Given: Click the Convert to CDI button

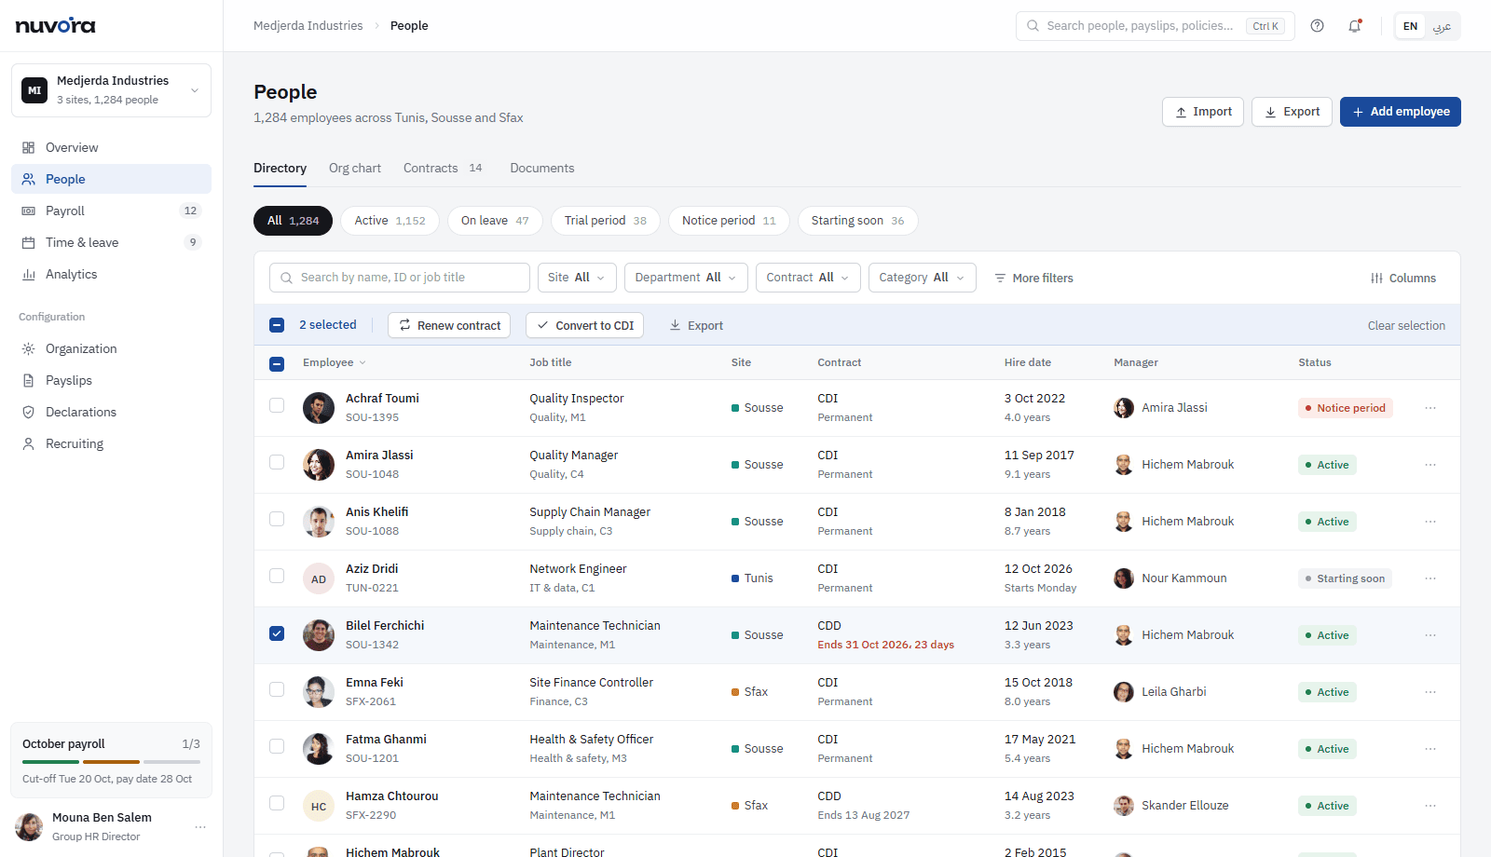Looking at the screenshot, I should [584, 325].
